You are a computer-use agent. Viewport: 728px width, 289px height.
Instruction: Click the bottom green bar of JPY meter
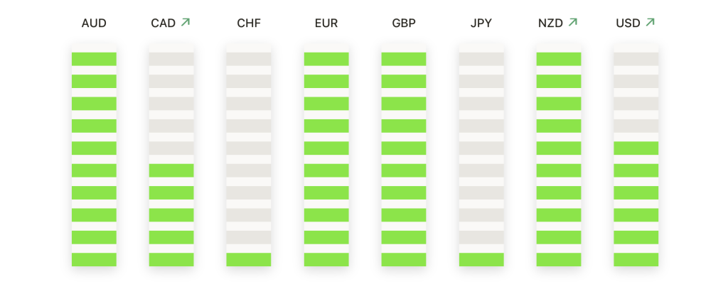[x=481, y=259]
